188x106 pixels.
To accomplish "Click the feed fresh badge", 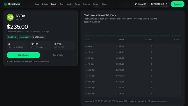I will 12,37.
